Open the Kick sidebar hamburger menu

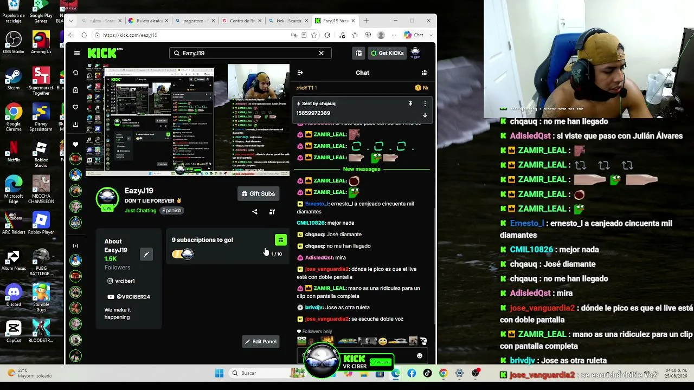coord(77,53)
